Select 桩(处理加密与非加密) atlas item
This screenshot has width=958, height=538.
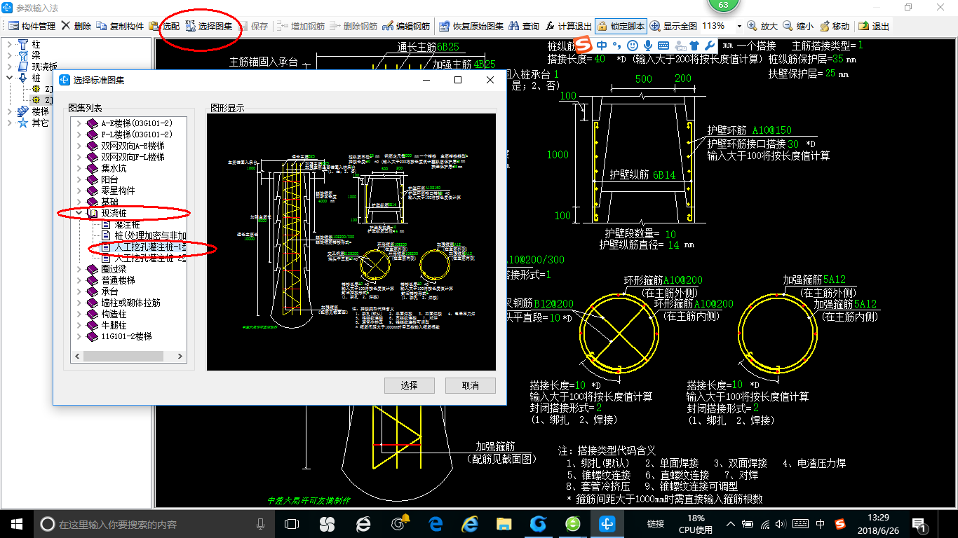point(150,235)
